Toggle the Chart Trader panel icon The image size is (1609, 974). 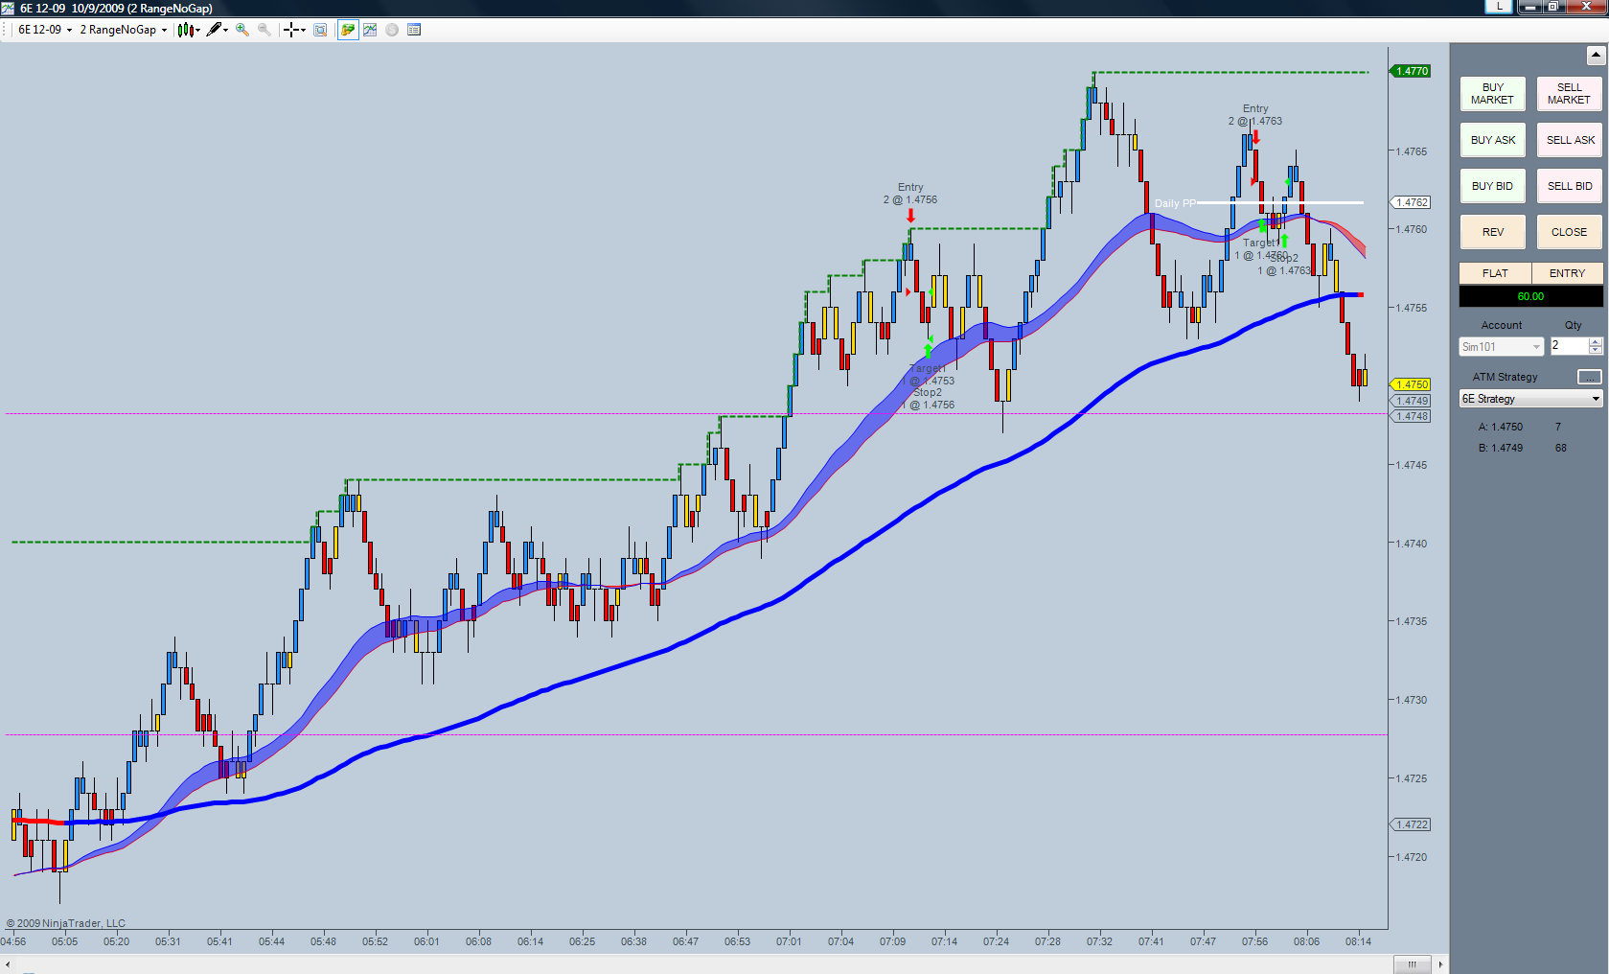[347, 30]
